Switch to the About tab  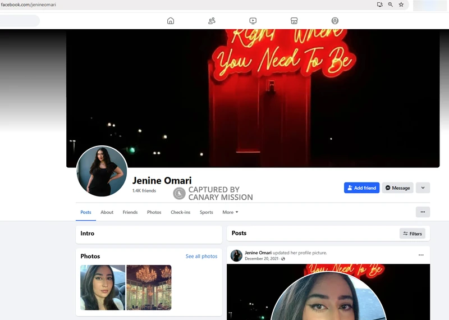point(107,212)
